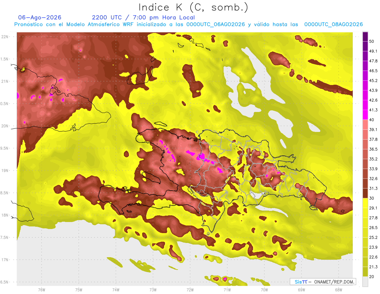Click the longitude axis label "70W"
380x294 pixels.
[264, 290]
